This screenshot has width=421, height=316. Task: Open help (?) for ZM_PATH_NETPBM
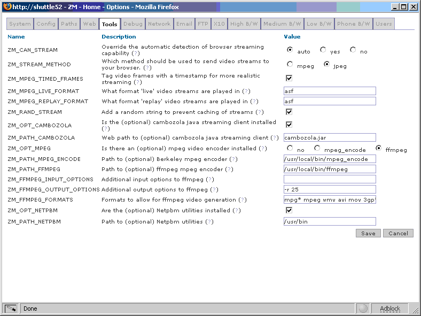point(209,222)
